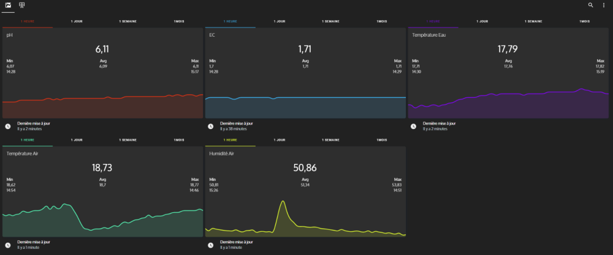The width and height of the screenshot is (613, 255).
Task: Select 1 JOUR tab for Température Eau
Action: [x=482, y=21]
